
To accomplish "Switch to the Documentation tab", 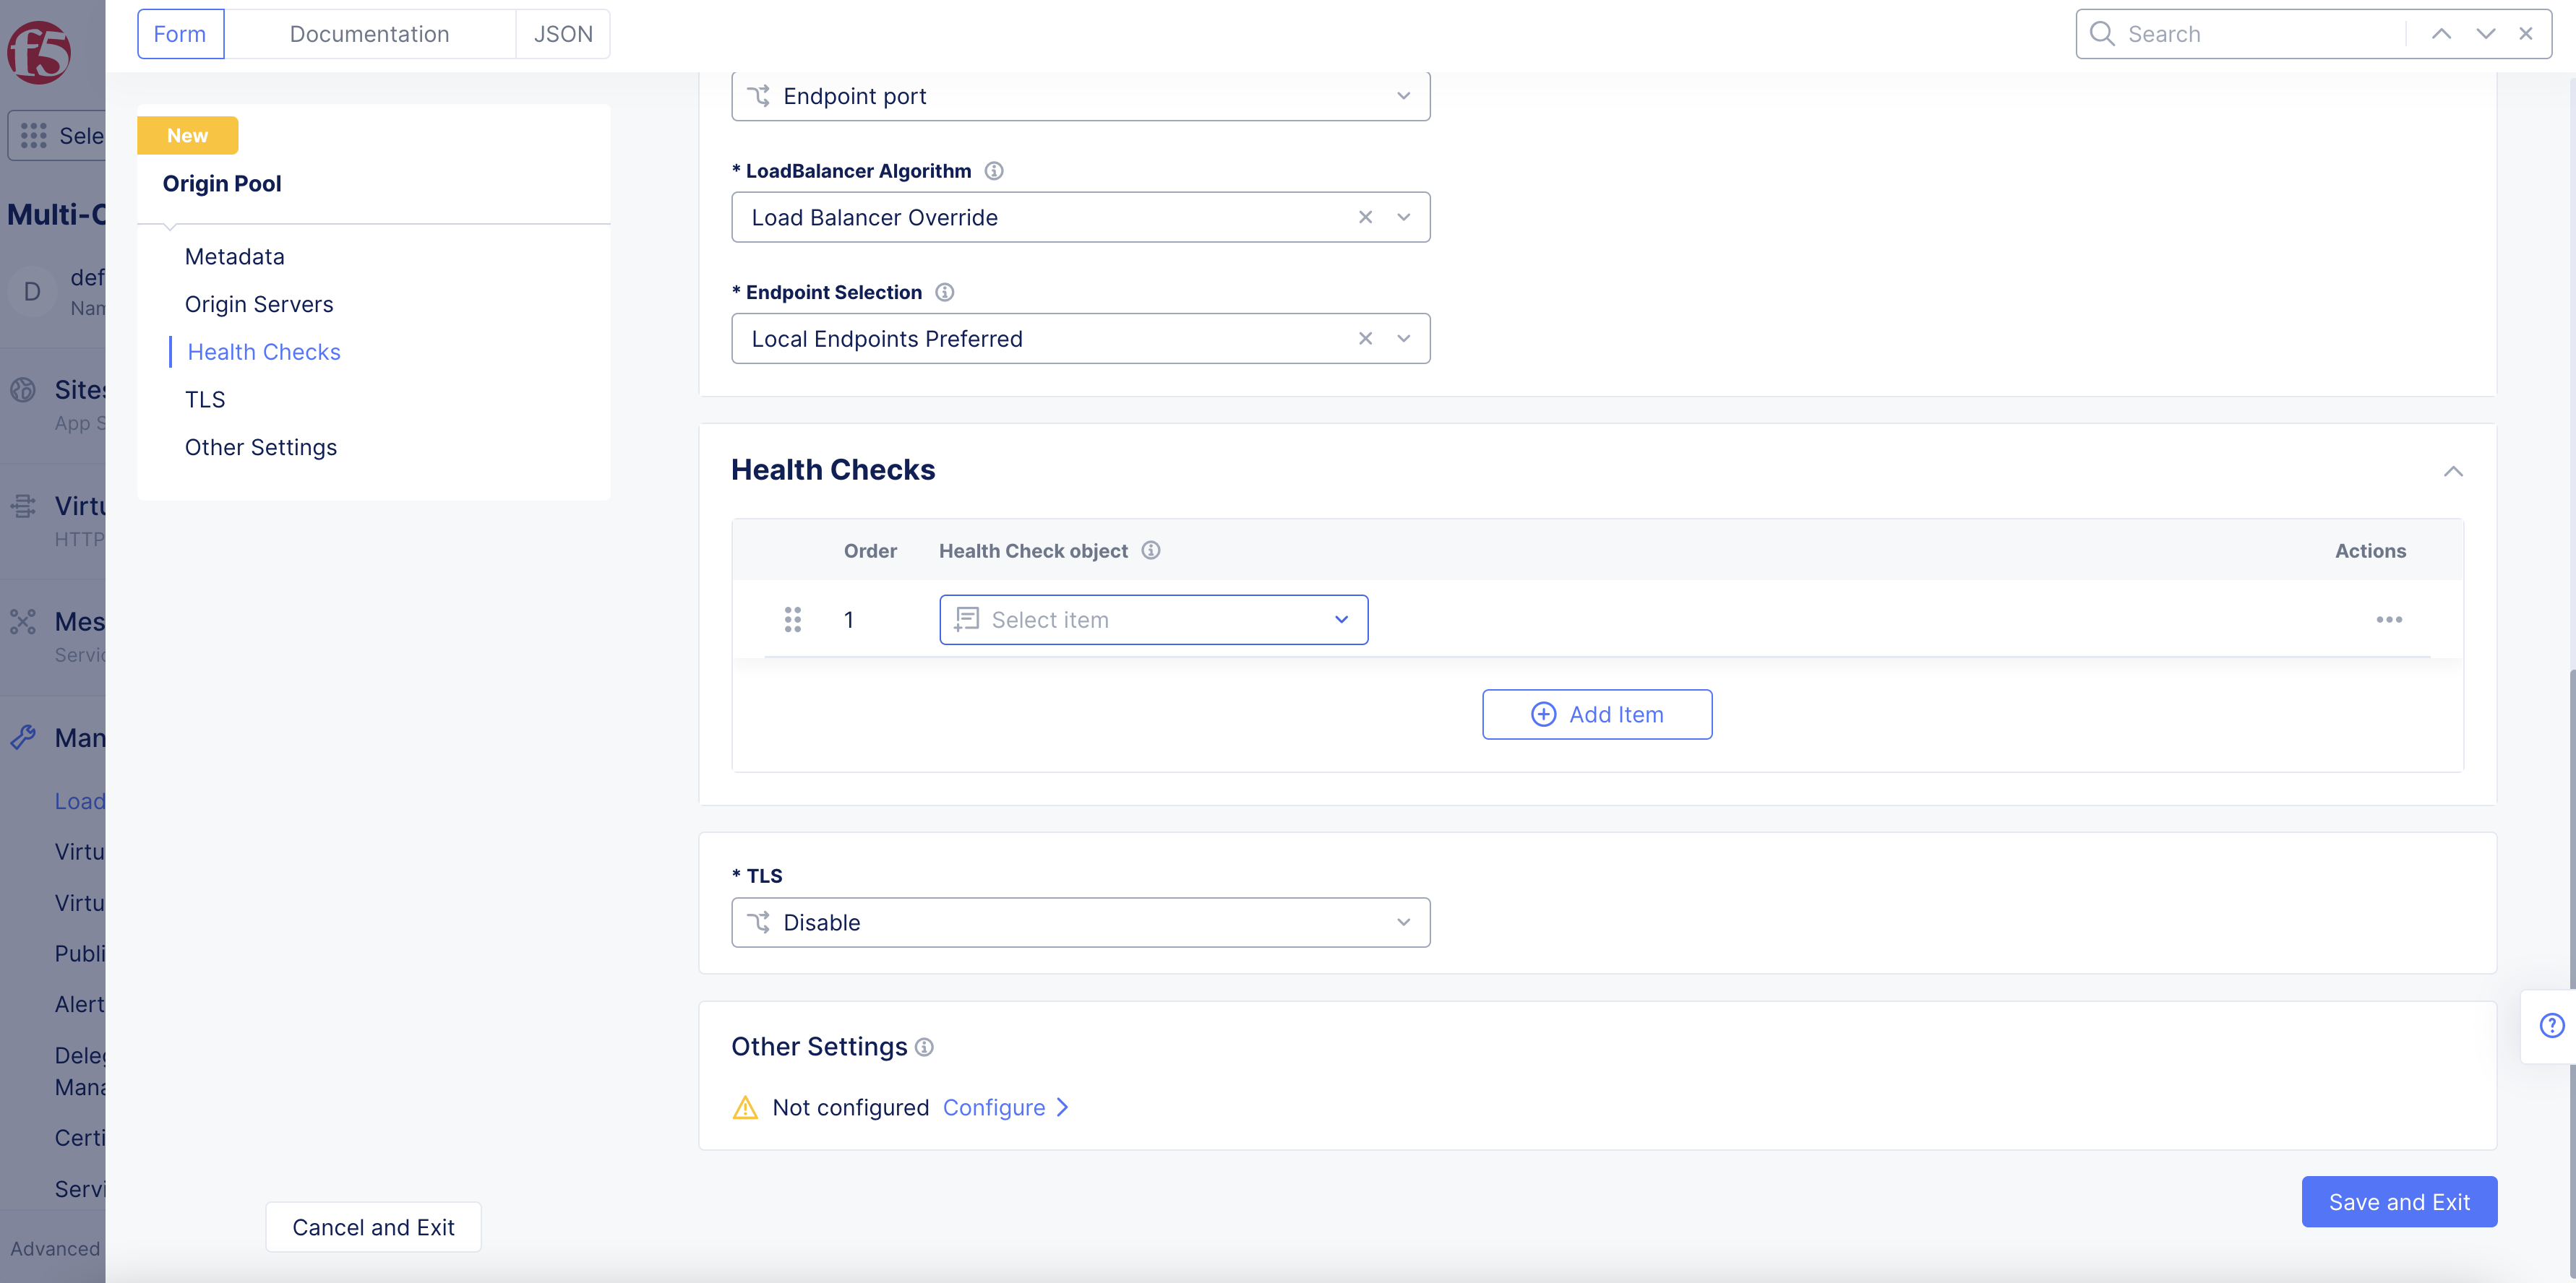I will [369, 33].
